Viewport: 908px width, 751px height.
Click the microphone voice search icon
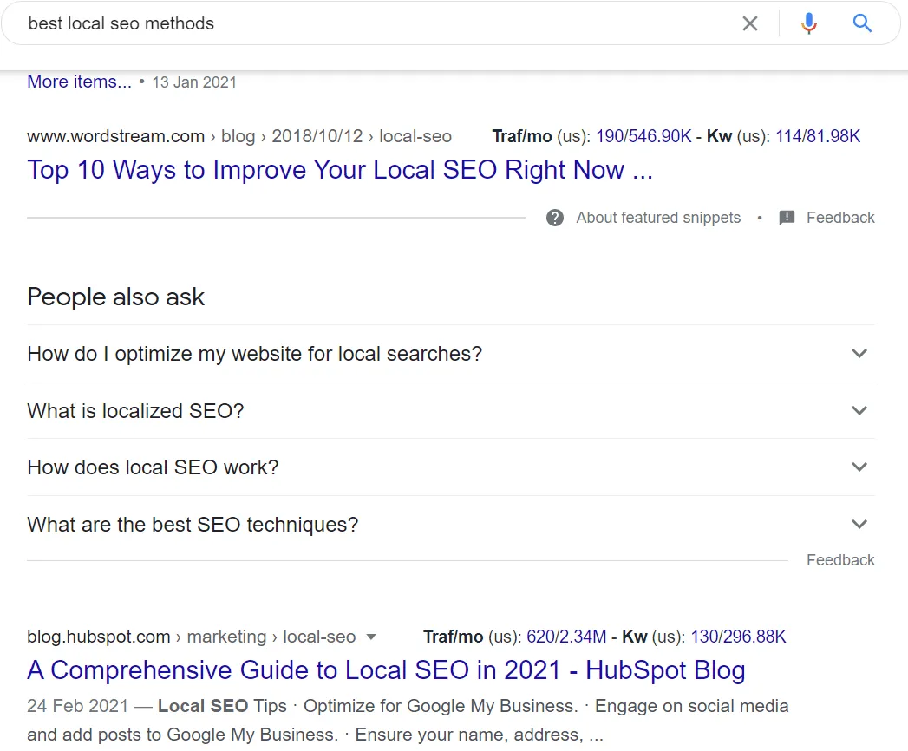click(x=809, y=23)
